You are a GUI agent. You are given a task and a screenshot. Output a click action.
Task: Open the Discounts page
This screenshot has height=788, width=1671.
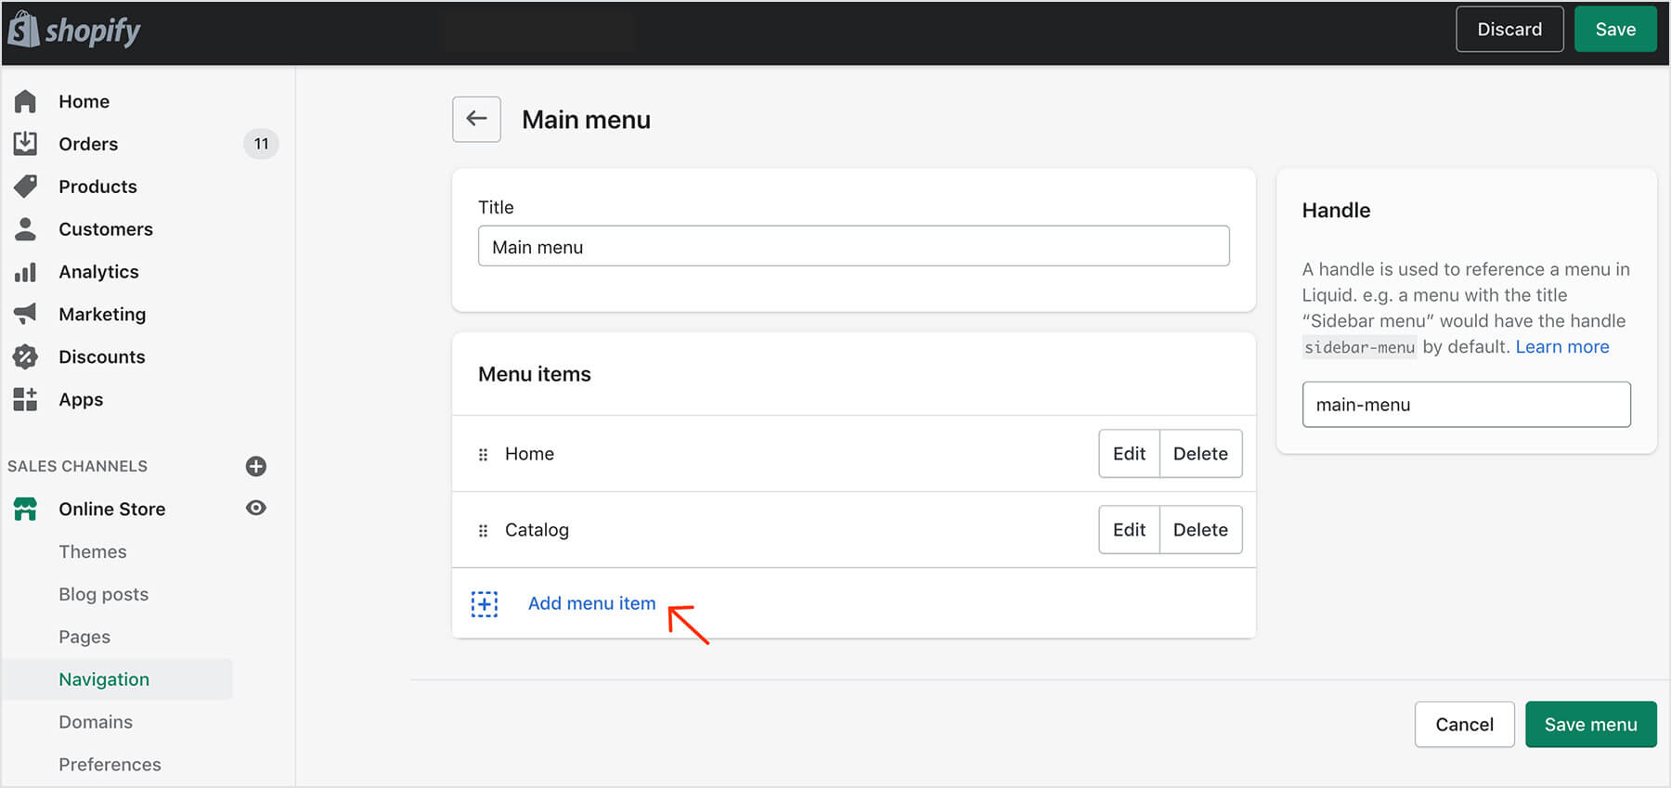click(x=101, y=357)
